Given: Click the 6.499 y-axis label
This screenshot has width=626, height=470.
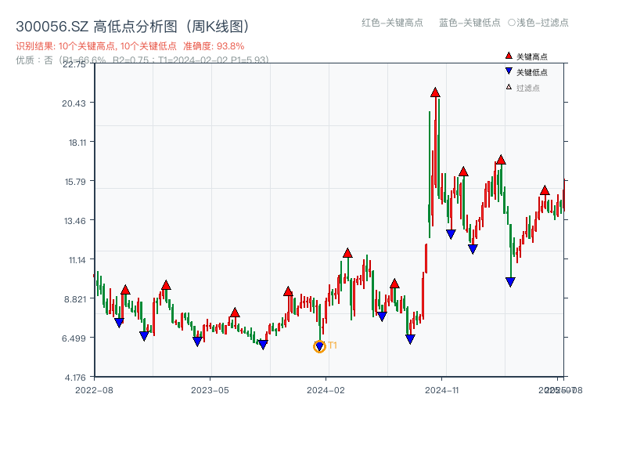Looking at the screenshot, I should [74, 338].
